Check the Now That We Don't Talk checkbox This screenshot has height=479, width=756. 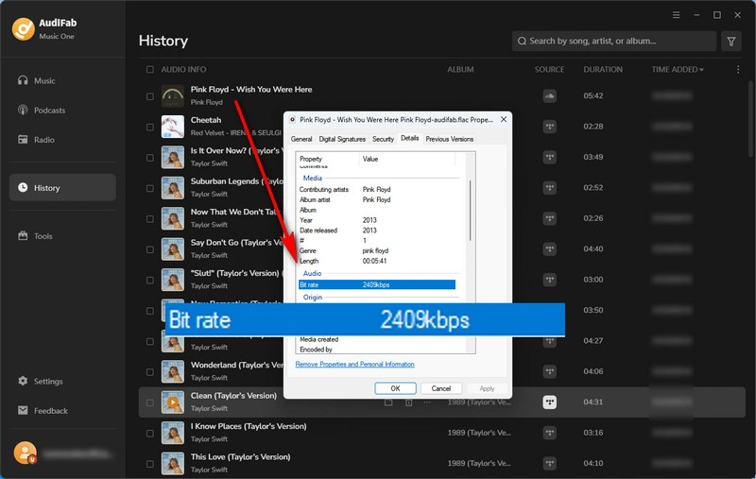coord(150,219)
